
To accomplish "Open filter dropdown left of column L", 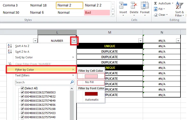I will coord(35,41).
